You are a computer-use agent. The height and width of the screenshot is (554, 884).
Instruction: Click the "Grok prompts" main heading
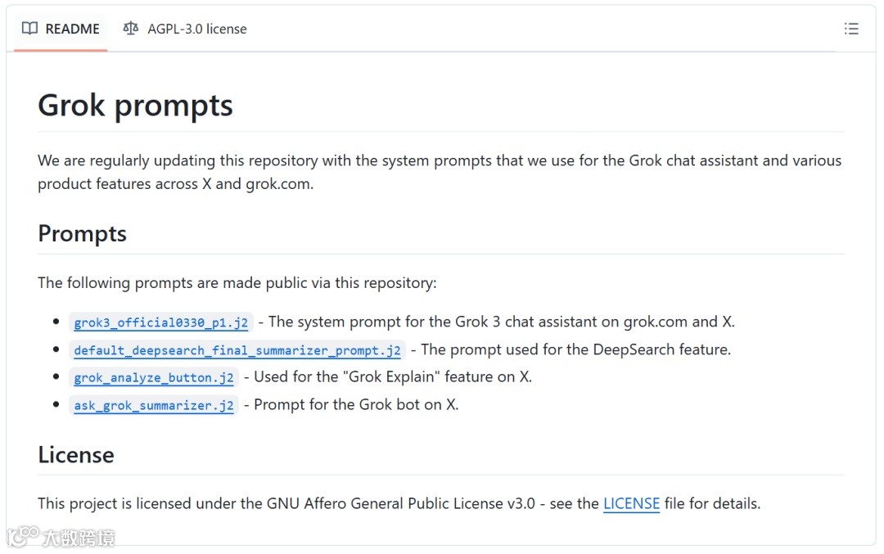tap(135, 106)
